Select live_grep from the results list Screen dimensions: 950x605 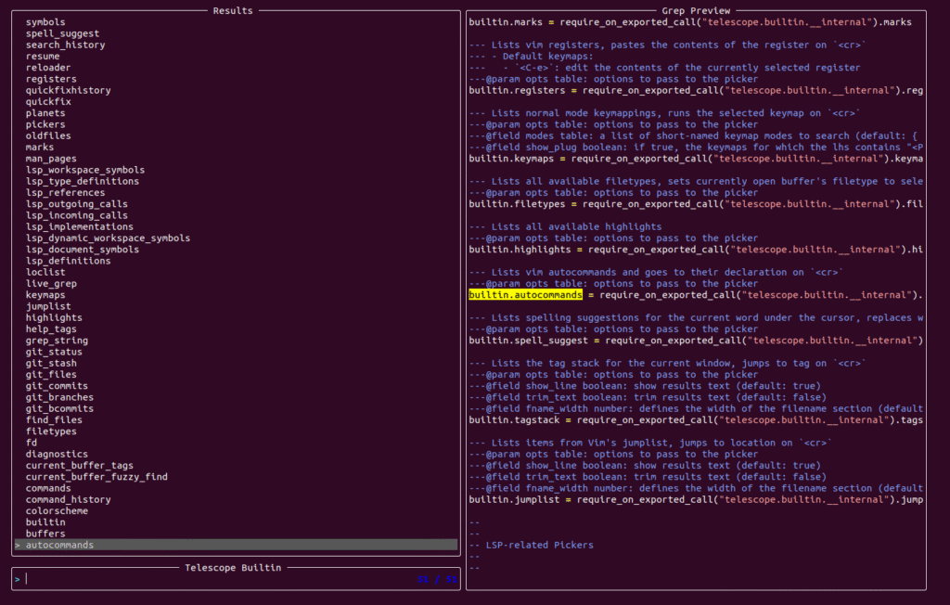tap(51, 283)
